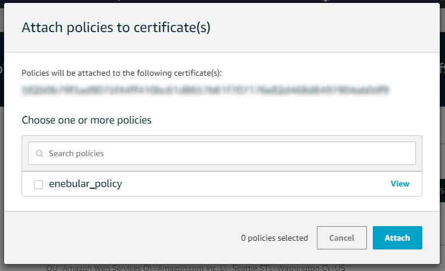Click the dimmed page area left of the dialog
The height and width of the screenshot is (271, 445).
[x=2, y=146]
